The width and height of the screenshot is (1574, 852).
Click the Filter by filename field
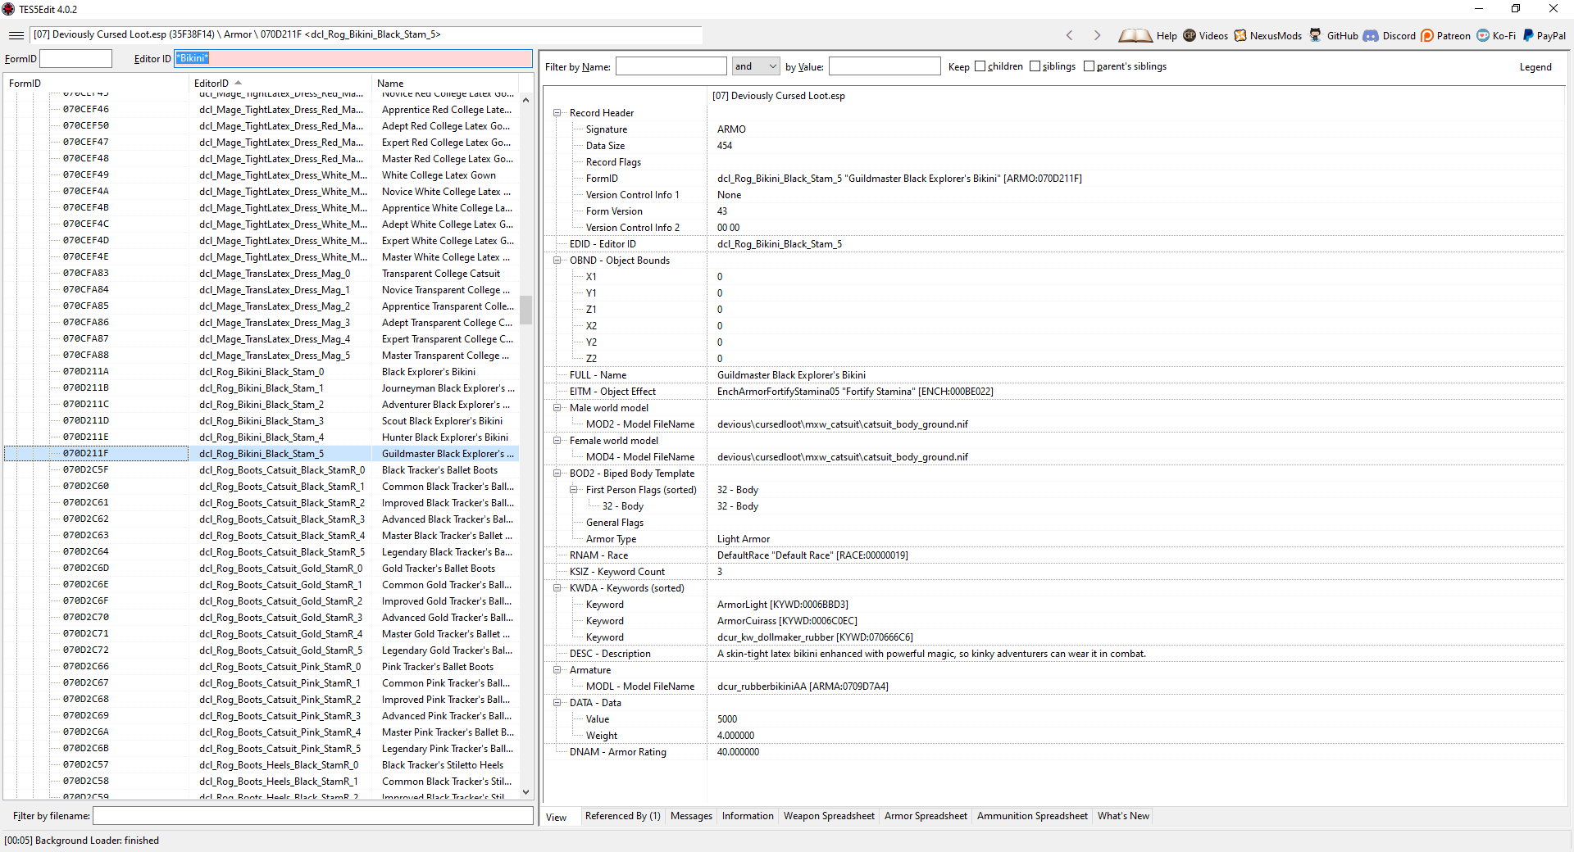coord(313,816)
